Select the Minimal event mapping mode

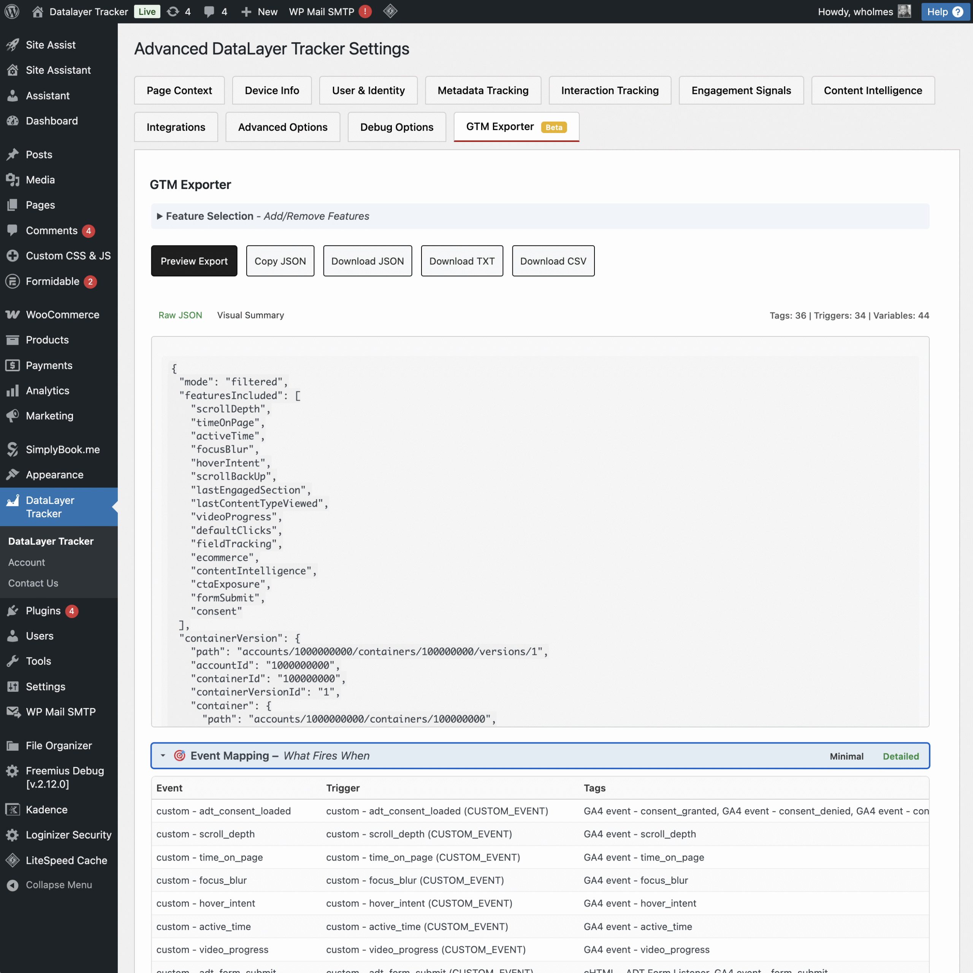(846, 756)
